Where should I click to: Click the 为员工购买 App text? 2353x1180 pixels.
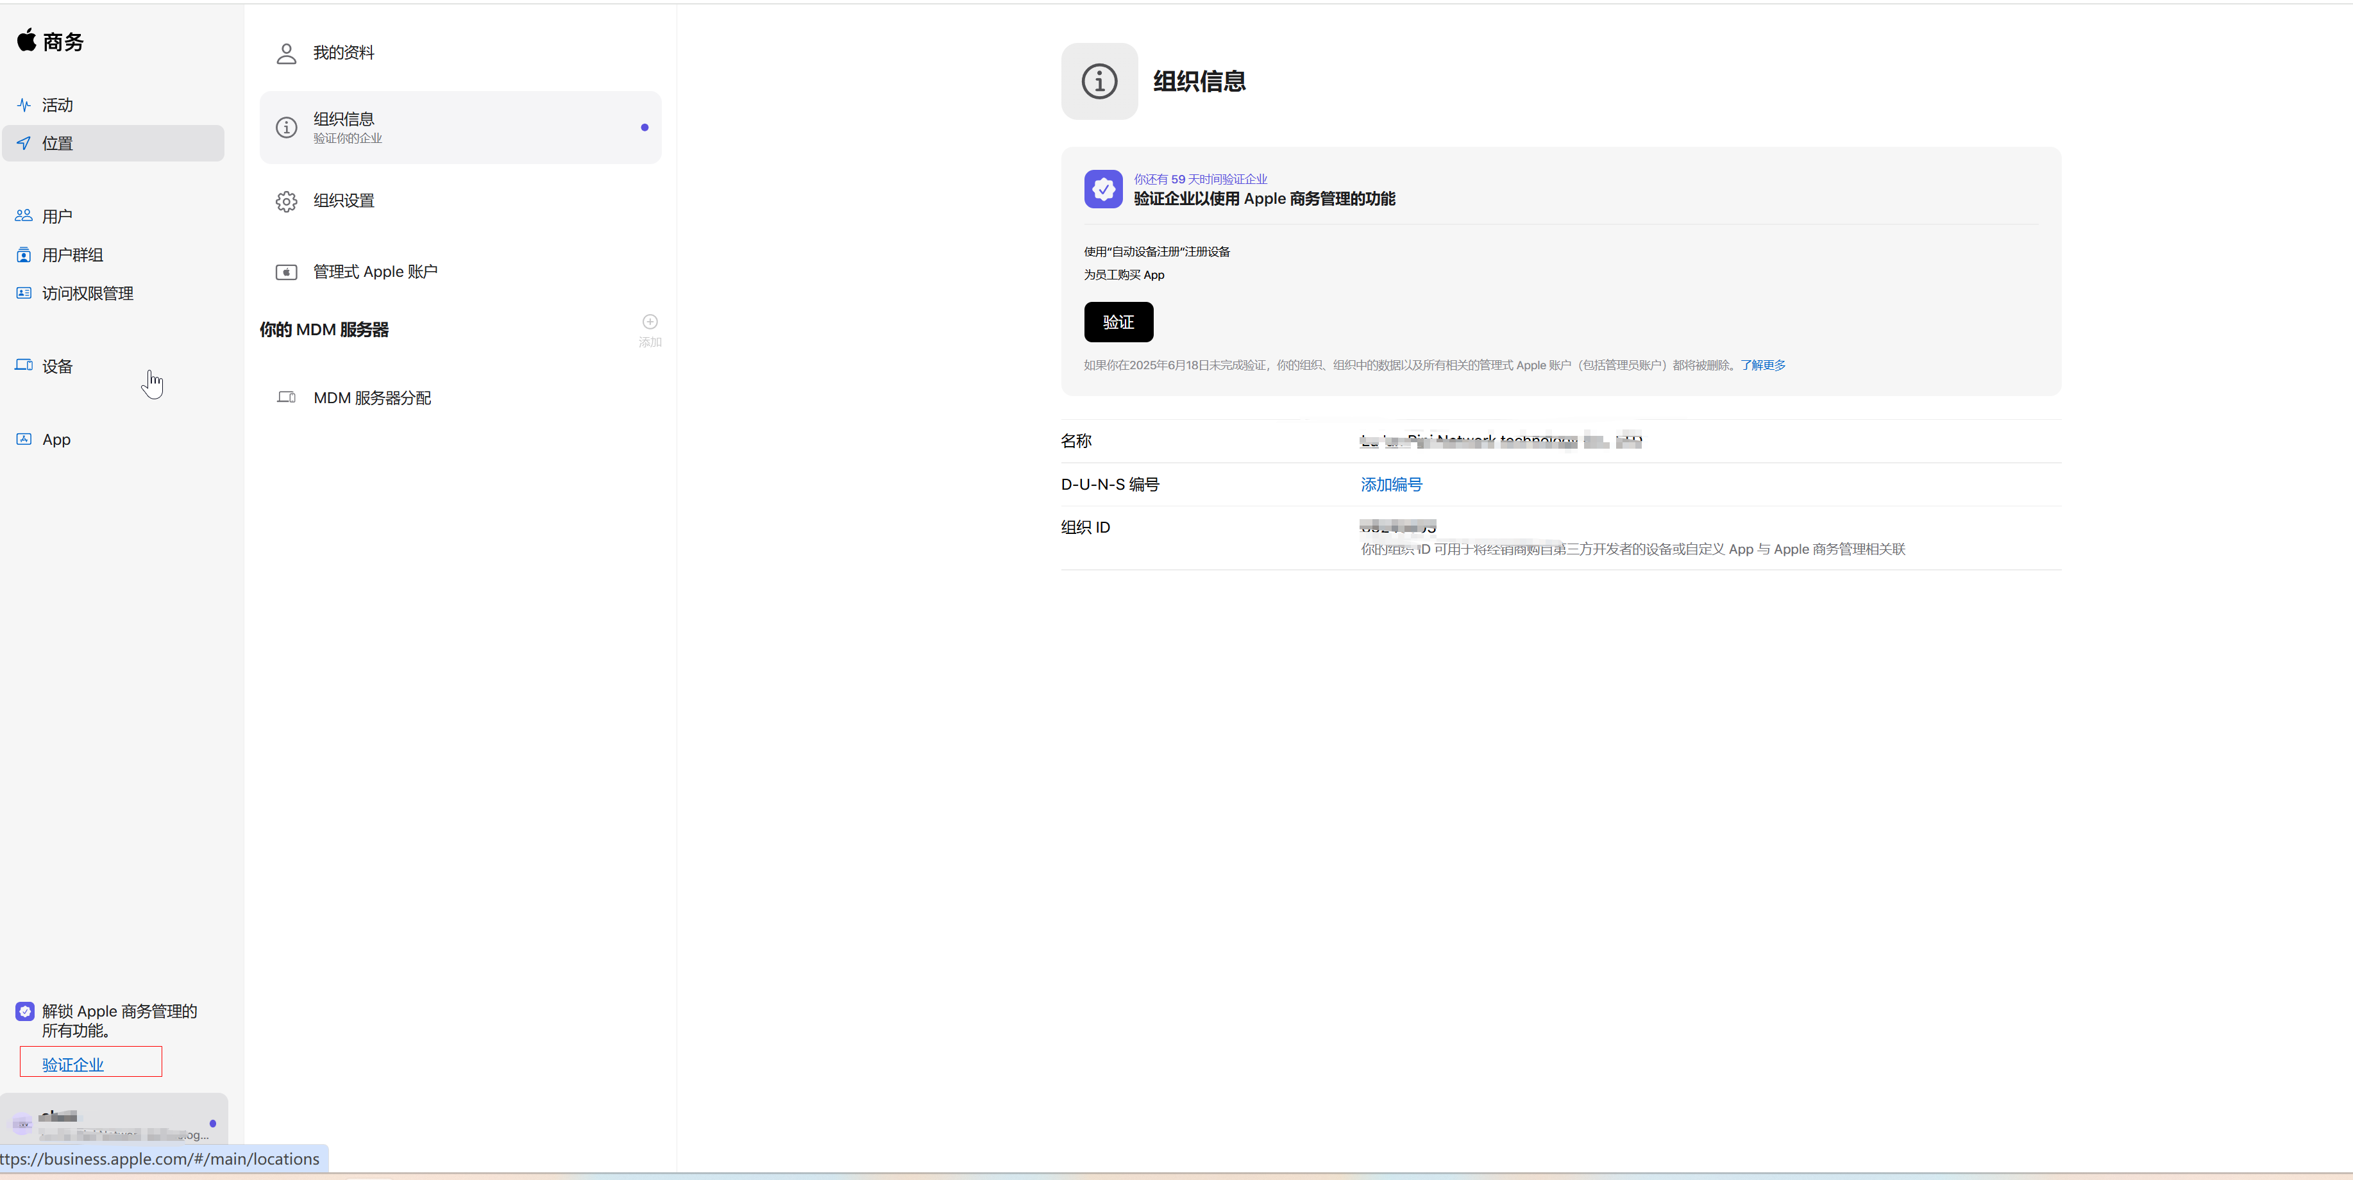(1124, 275)
